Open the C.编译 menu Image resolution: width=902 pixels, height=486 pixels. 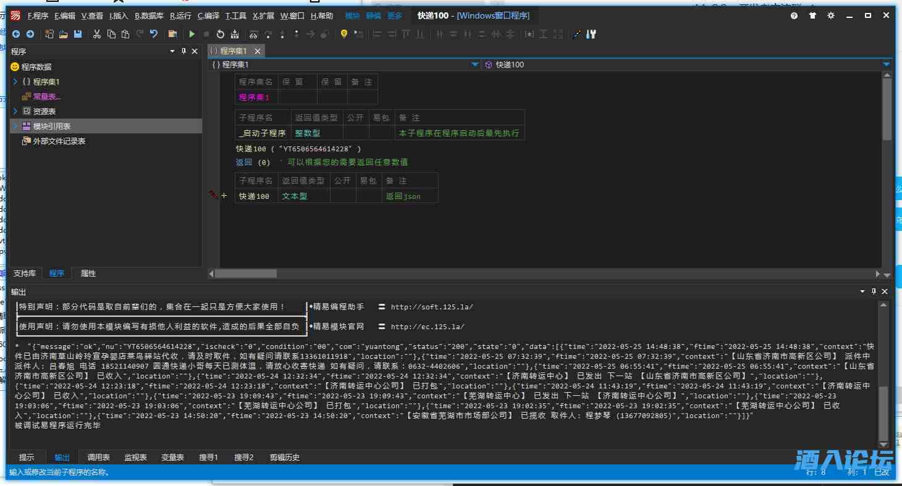coord(208,16)
